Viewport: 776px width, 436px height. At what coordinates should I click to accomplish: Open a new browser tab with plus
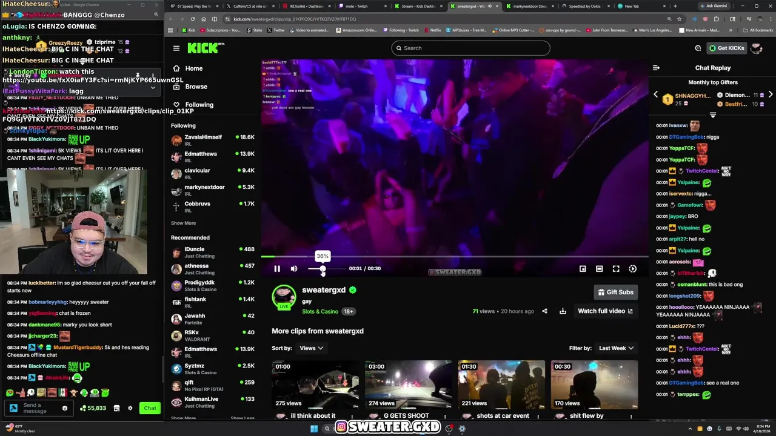pyautogui.click(x=675, y=6)
